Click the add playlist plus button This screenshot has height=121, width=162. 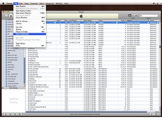coord(6,114)
